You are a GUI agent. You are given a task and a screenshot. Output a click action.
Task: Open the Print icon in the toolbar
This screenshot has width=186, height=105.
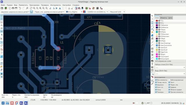pos(13,8)
